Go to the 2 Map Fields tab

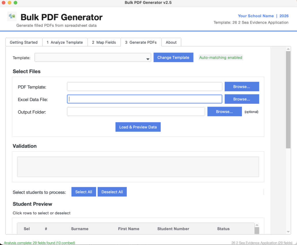[104, 42]
